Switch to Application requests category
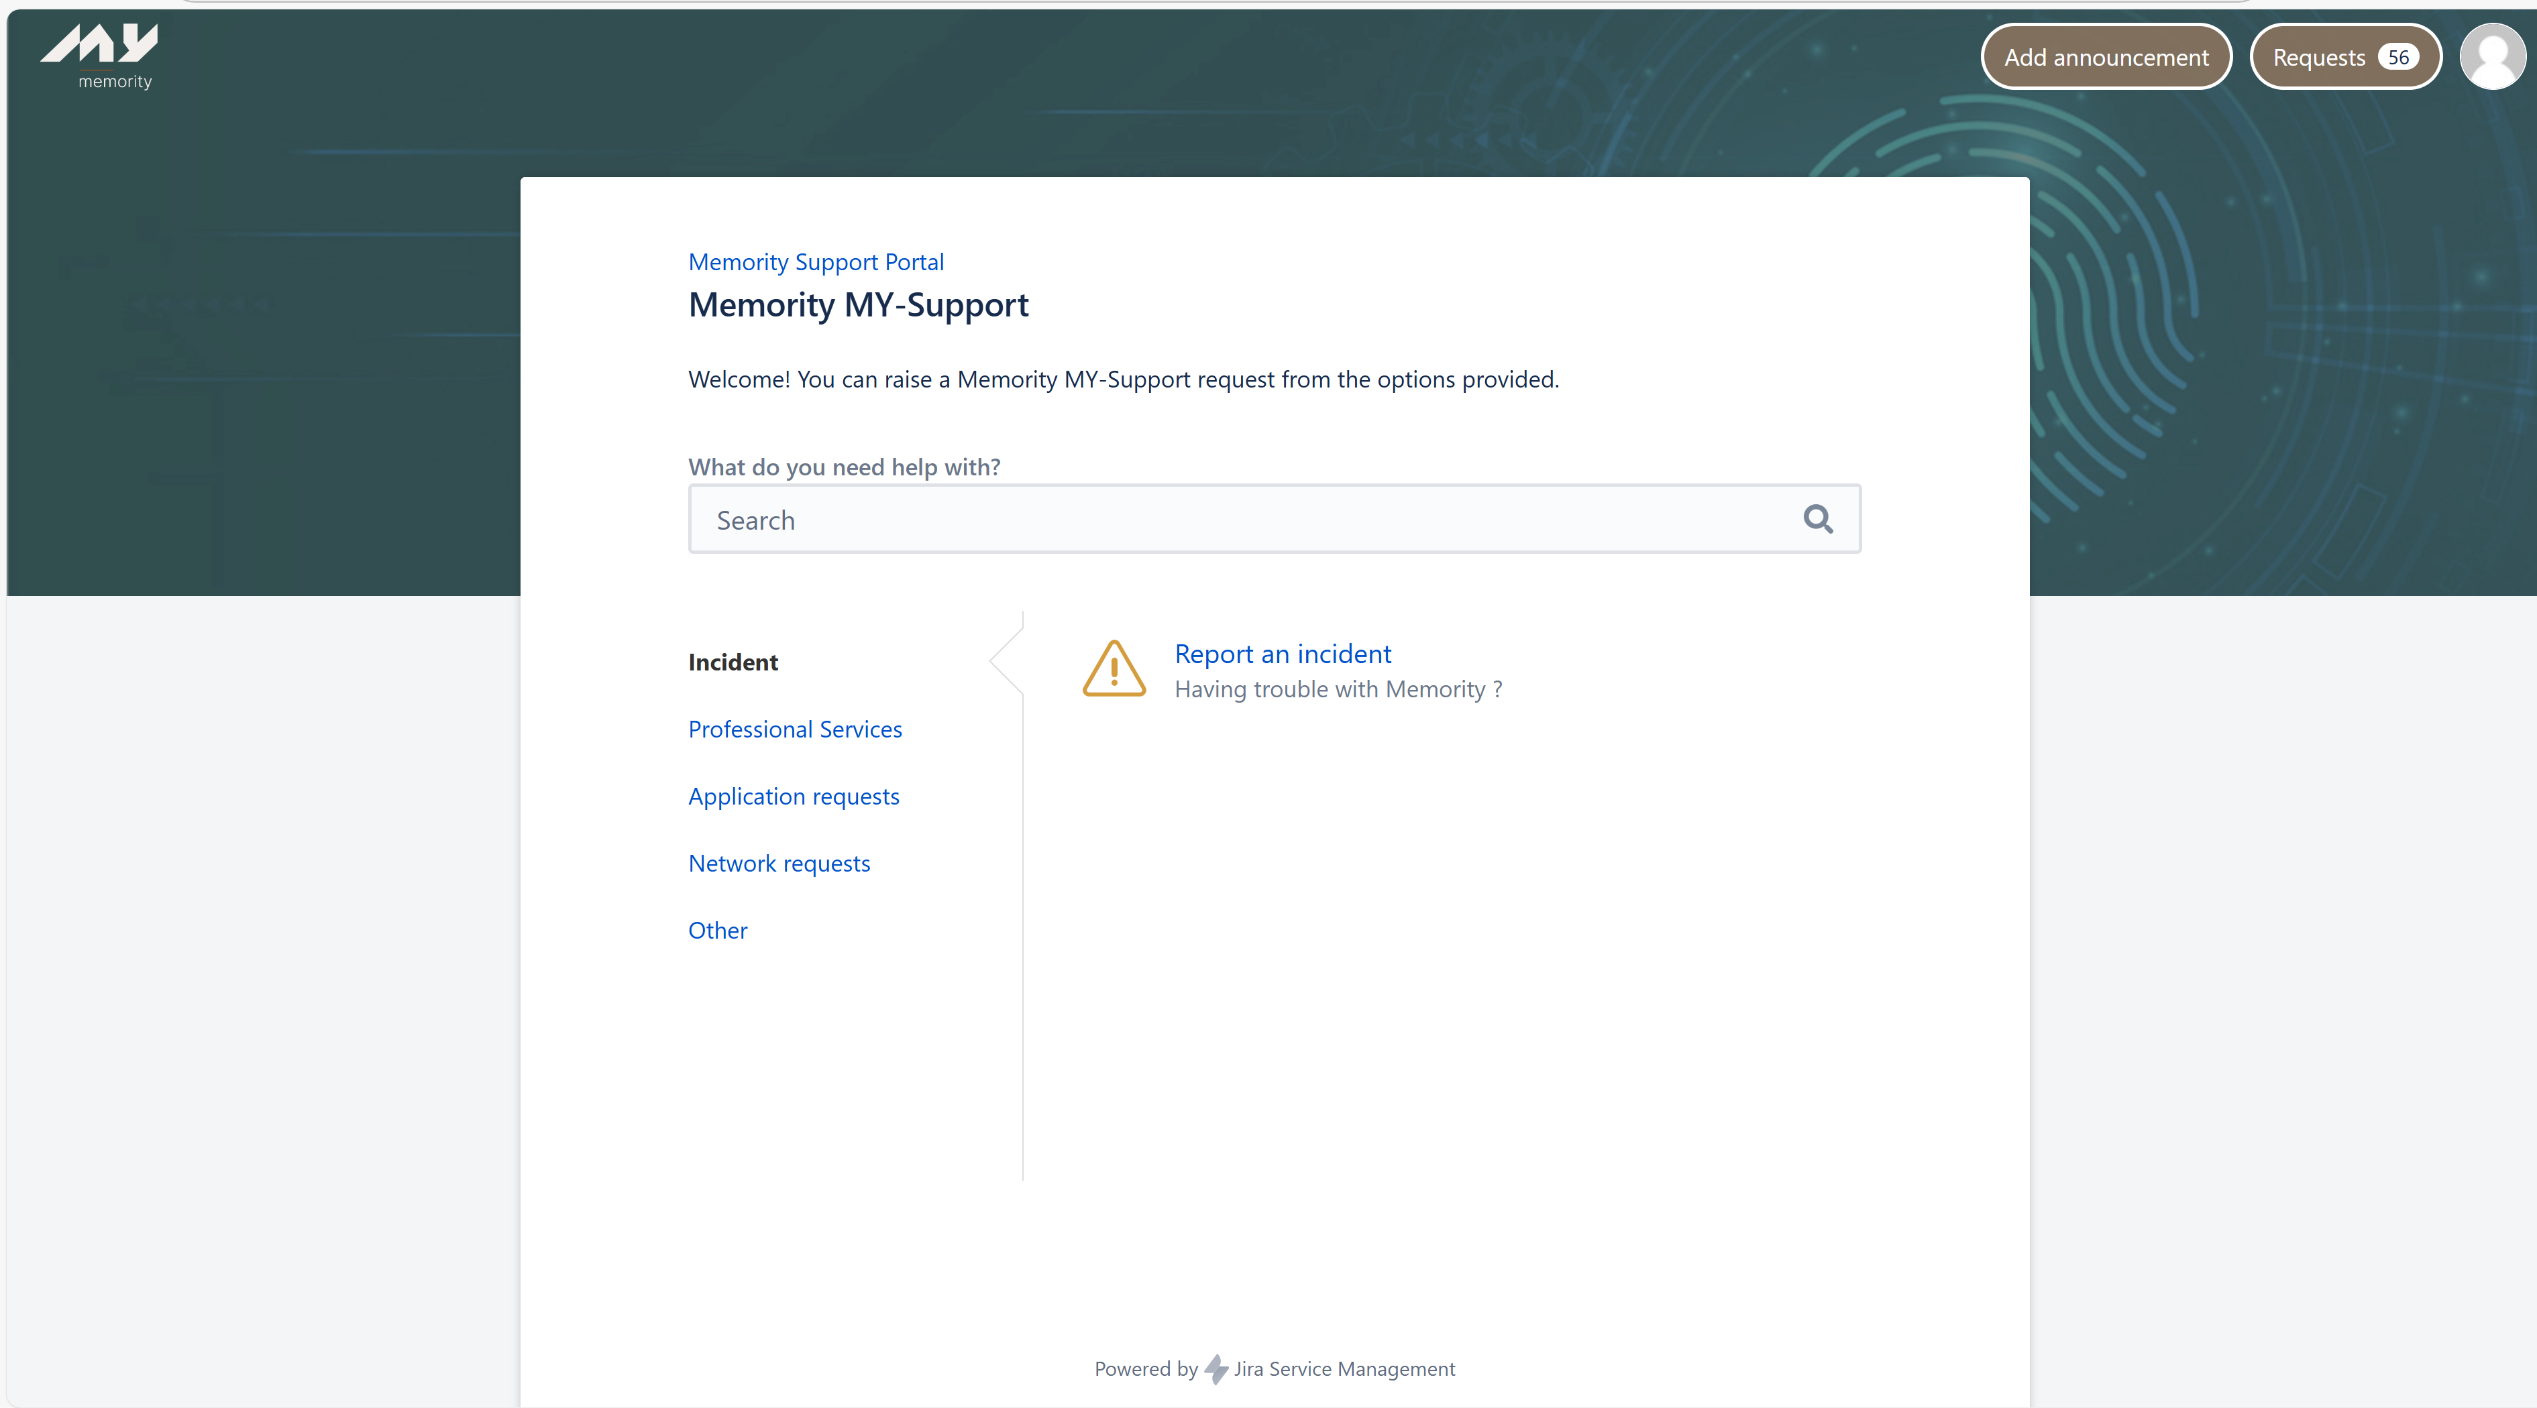 pyautogui.click(x=794, y=796)
